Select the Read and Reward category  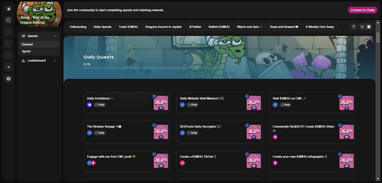[x=284, y=27]
